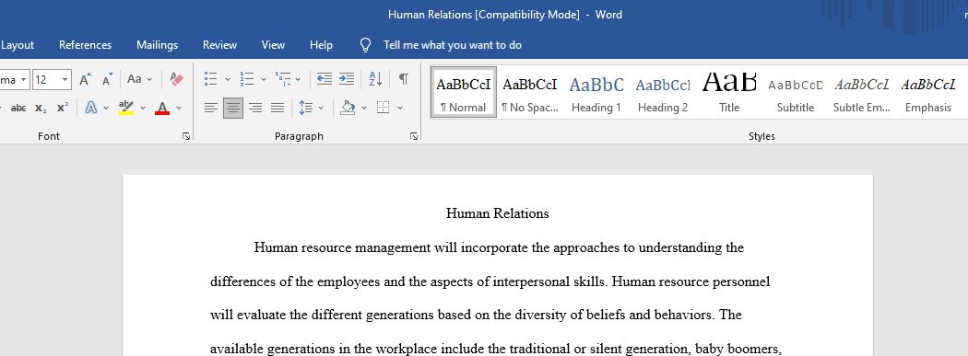Apply yellow text highlight color
This screenshot has height=356, width=968.
pyautogui.click(x=126, y=108)
